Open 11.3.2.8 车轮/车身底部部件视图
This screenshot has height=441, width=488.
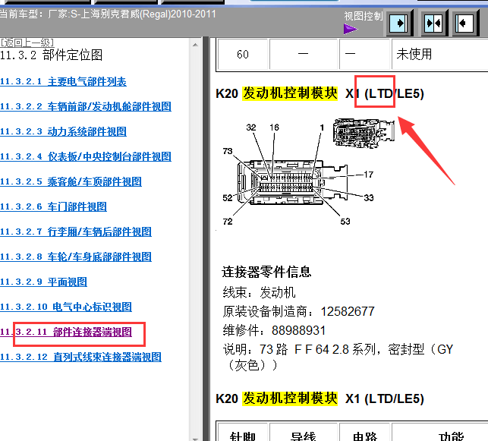point(76,257)
